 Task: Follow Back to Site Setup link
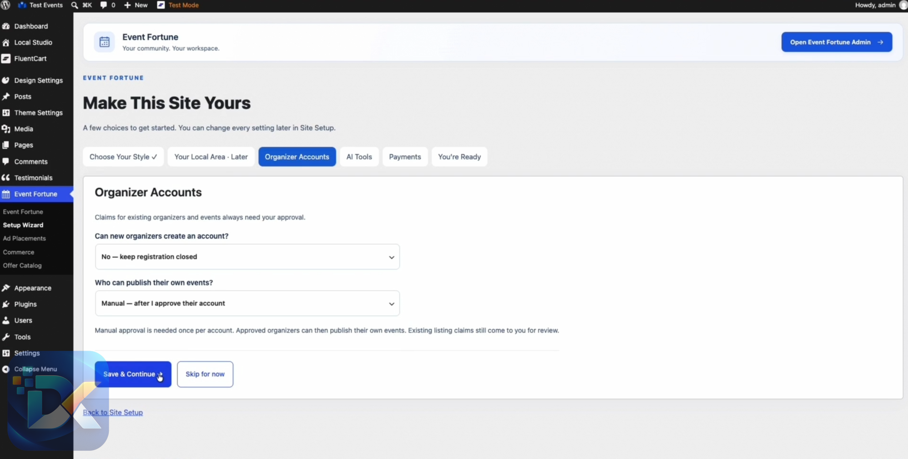pos(113,412)
